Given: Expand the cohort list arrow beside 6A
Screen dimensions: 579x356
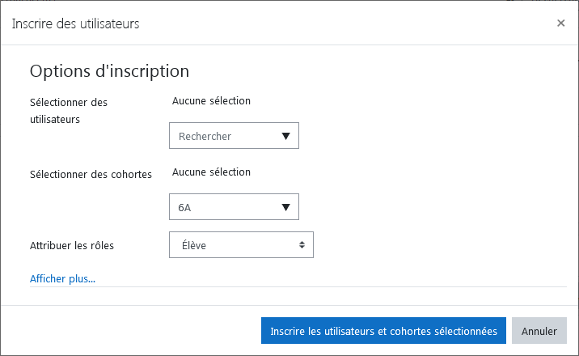Looking at the screenshot, I should pos(285,207).
